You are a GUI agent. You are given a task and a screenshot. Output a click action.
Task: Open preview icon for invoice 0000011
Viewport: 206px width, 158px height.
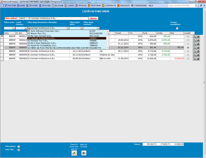click(195, 37)
